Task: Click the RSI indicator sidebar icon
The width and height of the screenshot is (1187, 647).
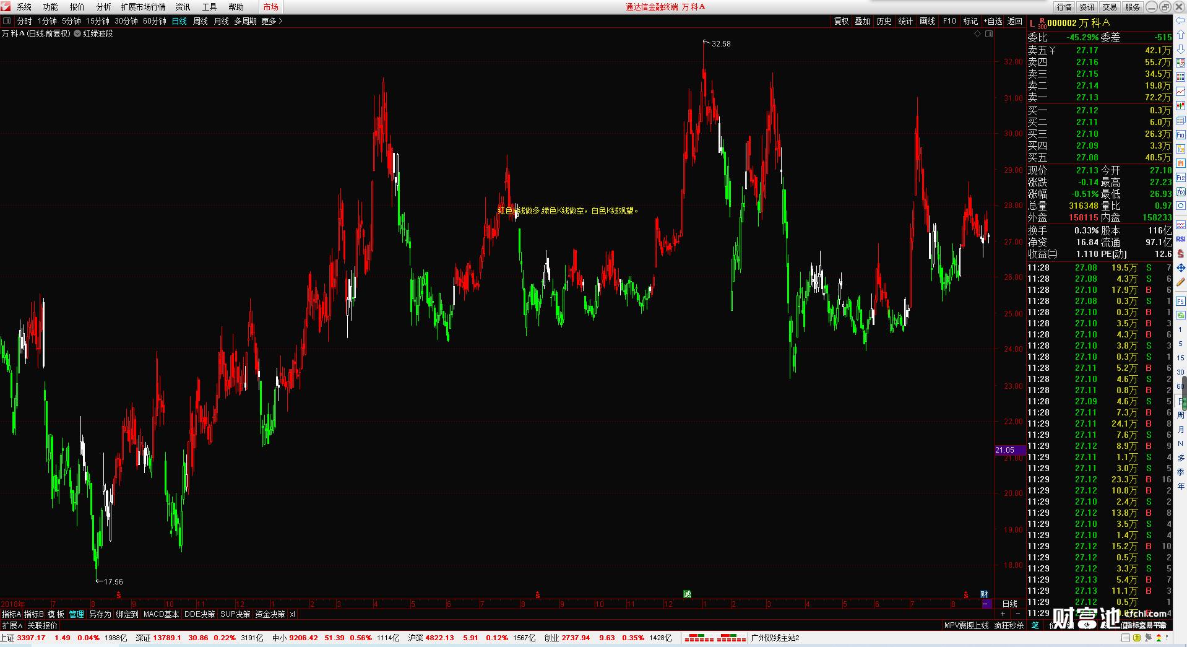Action: tap(1181, 239)
